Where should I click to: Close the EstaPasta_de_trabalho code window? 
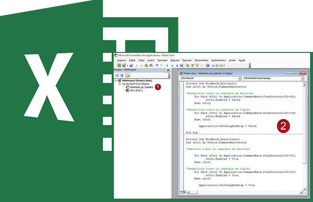click(303, 73)
